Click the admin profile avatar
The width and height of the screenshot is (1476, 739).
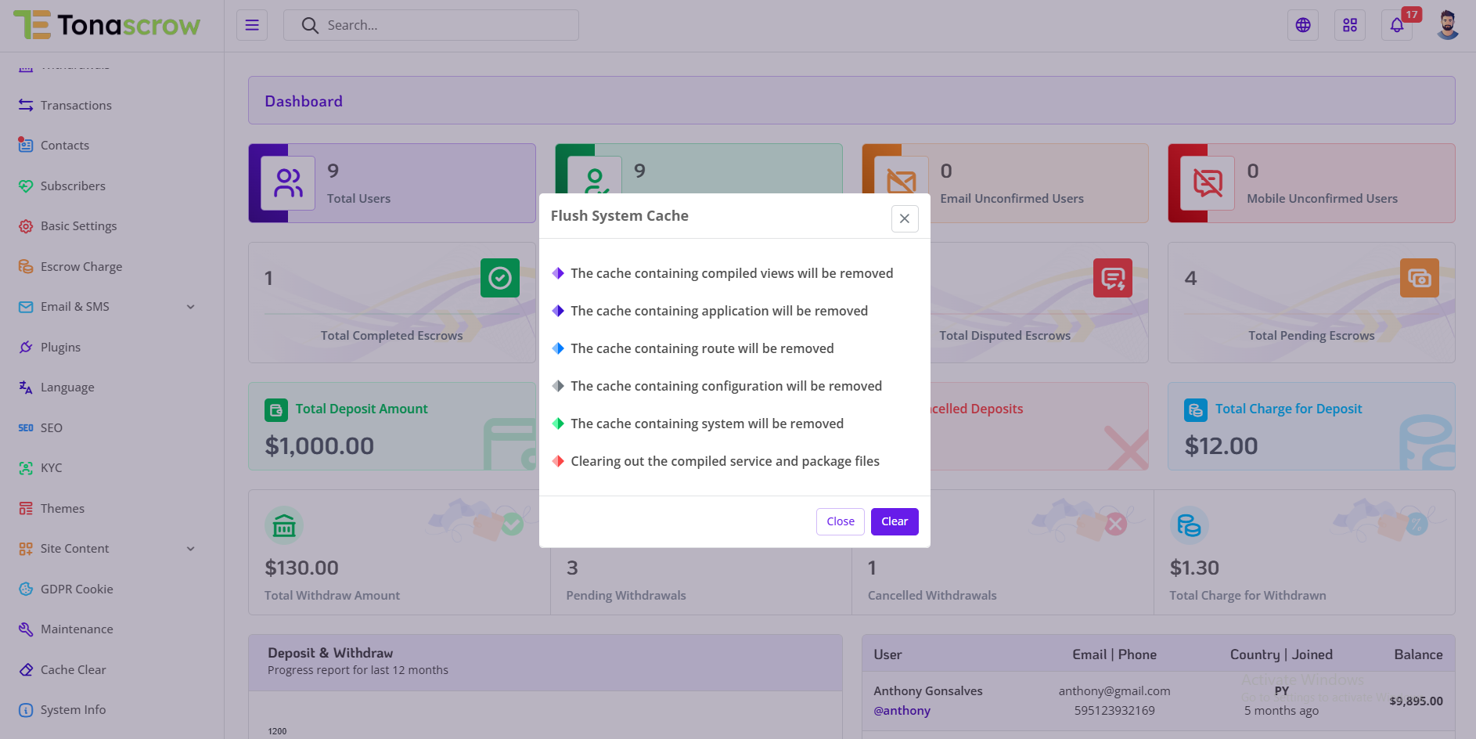coord(1448,25)
